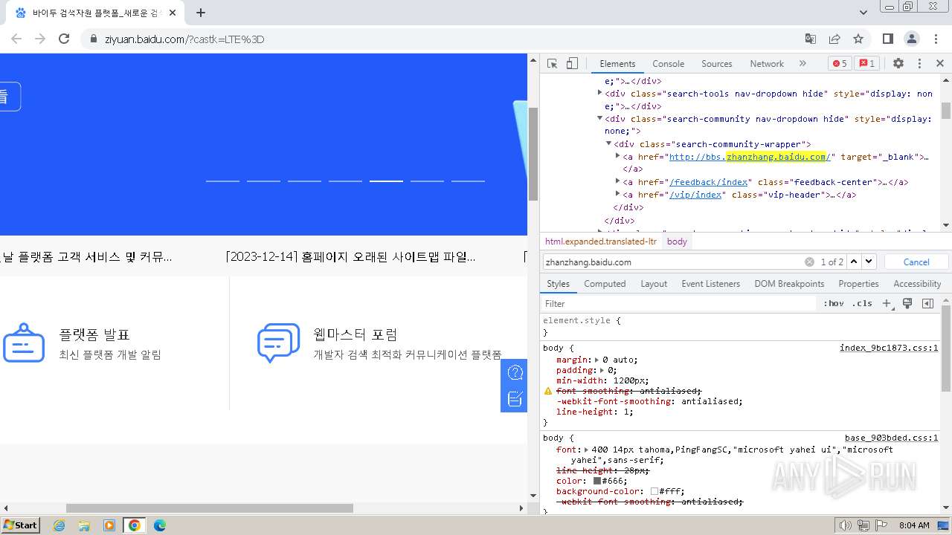Bookmark this page with the star

point(858,39)
